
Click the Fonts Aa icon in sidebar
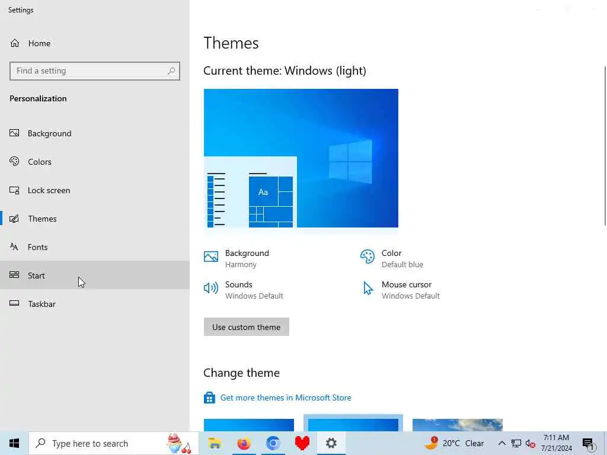(x=14, y=247)
